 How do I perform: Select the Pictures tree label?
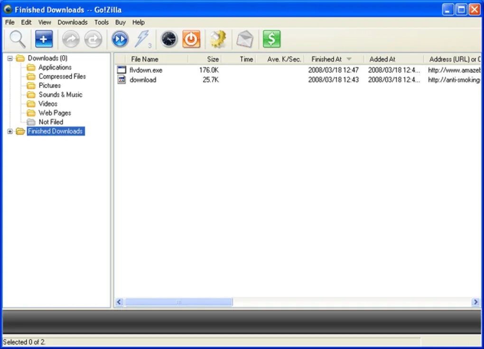click(x=50, y=85)
